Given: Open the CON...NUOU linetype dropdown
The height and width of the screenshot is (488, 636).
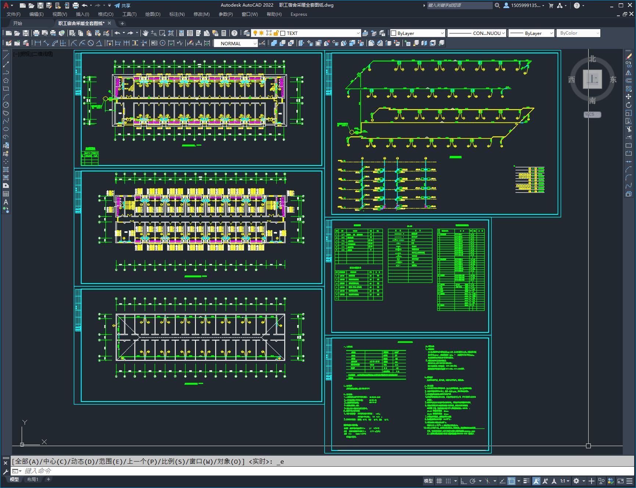Looking at the screenshot, I should click(x=477, y=33).
